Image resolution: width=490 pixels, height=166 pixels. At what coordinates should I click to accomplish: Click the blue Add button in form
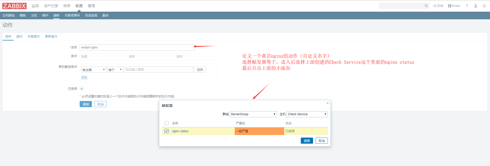(x=86, y=104)
